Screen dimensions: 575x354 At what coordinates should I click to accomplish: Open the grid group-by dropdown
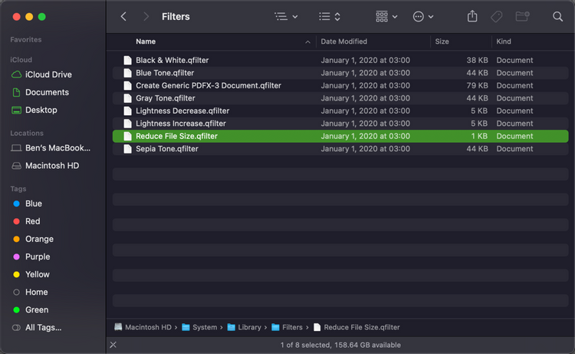click(386, 17)
